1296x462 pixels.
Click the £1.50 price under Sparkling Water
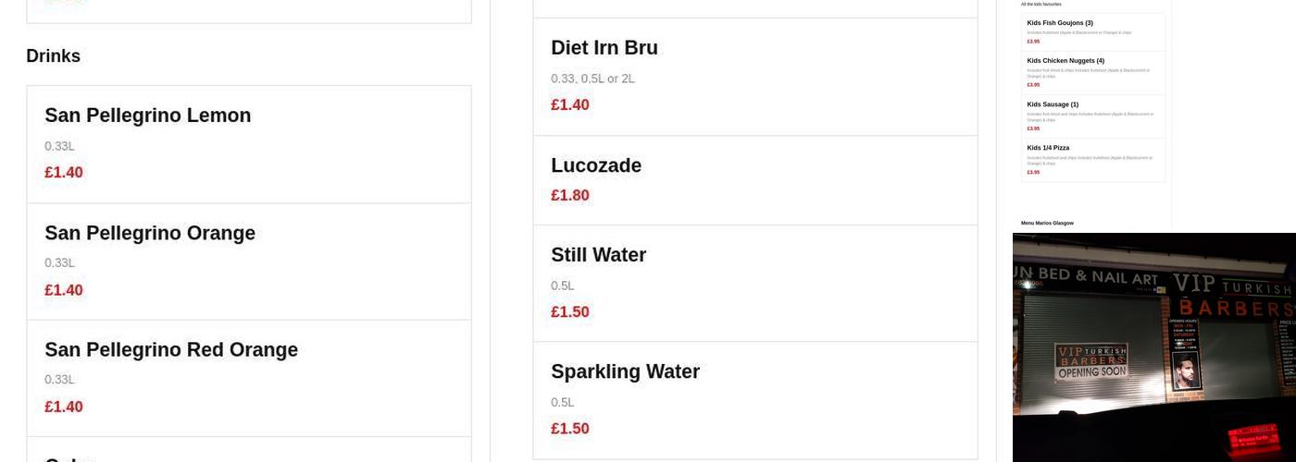pos(570,429)
